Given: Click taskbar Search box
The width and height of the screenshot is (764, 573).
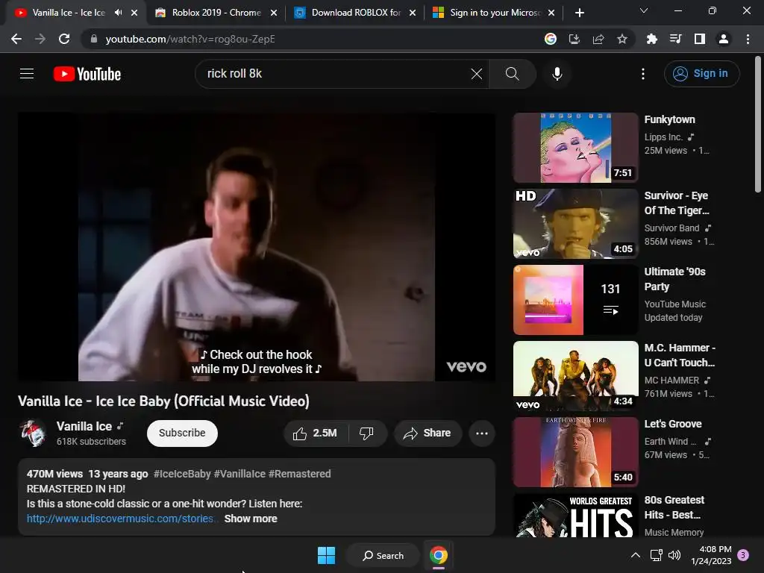Looking at the screenshot, I should point(383,555).
